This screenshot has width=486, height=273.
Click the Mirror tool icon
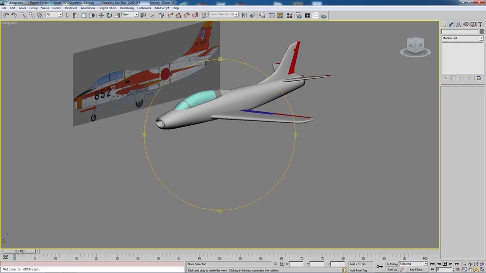(x=244, y=15)
